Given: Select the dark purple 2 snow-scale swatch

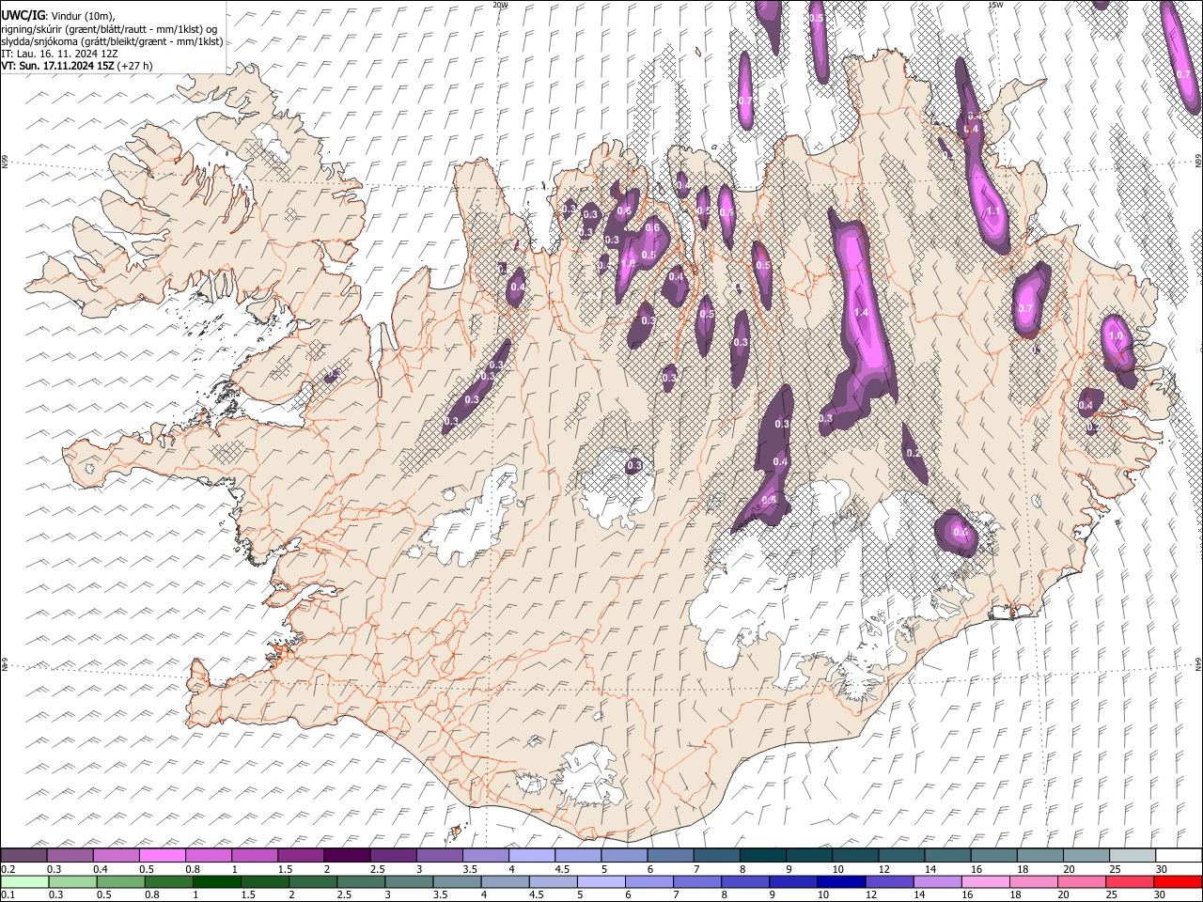Looking at the screenshot, I should pyautogui.click(x=347, y=855).
